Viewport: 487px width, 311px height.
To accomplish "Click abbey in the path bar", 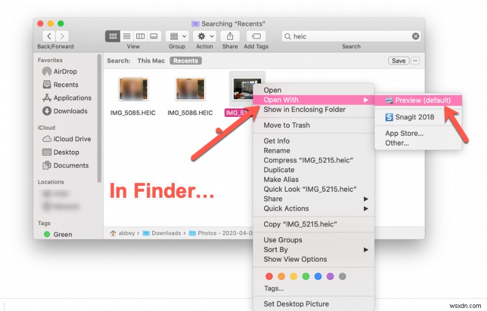I will click(x=123, y=233).
